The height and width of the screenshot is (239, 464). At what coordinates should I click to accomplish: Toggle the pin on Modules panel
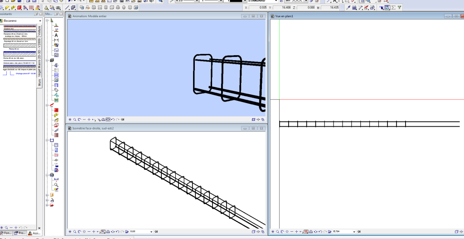(57, 14)
